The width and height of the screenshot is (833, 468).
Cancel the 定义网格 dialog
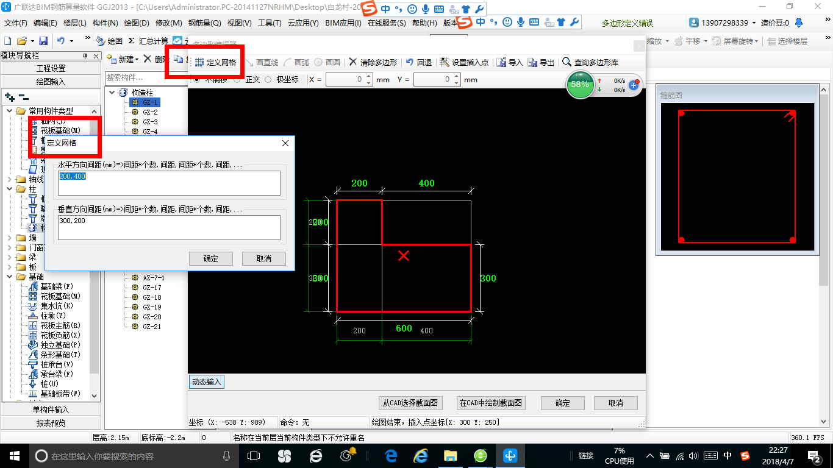point(264,258)
